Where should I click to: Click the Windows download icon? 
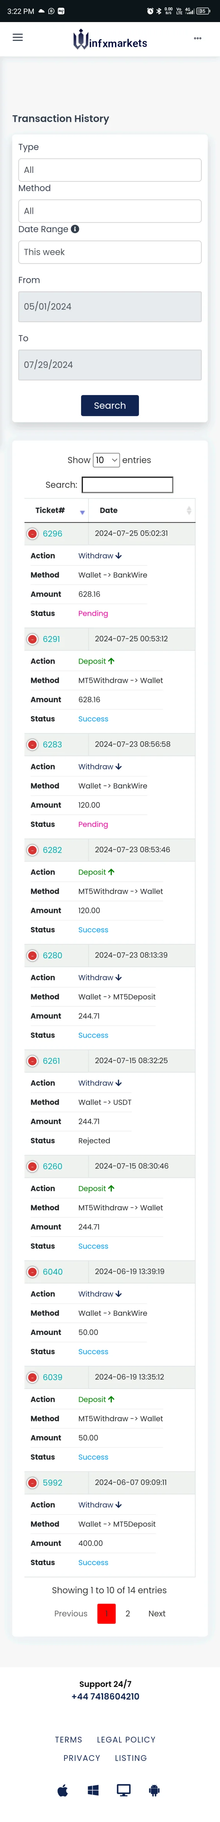pos(93,1790)
